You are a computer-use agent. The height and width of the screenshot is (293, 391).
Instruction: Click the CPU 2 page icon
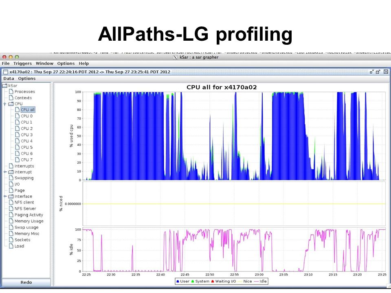point(17,128)
